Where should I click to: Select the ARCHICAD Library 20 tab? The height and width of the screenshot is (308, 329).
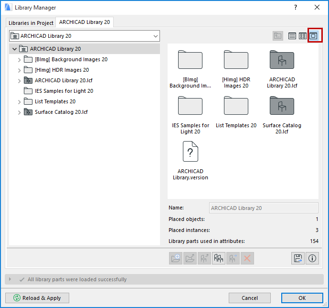[85, 22]
